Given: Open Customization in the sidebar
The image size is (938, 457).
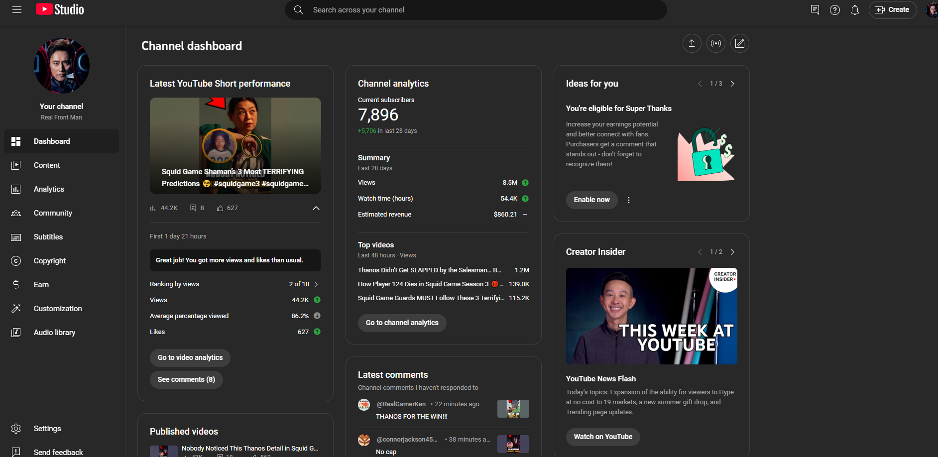Looking at the screenshot, I should click(62, 309).
